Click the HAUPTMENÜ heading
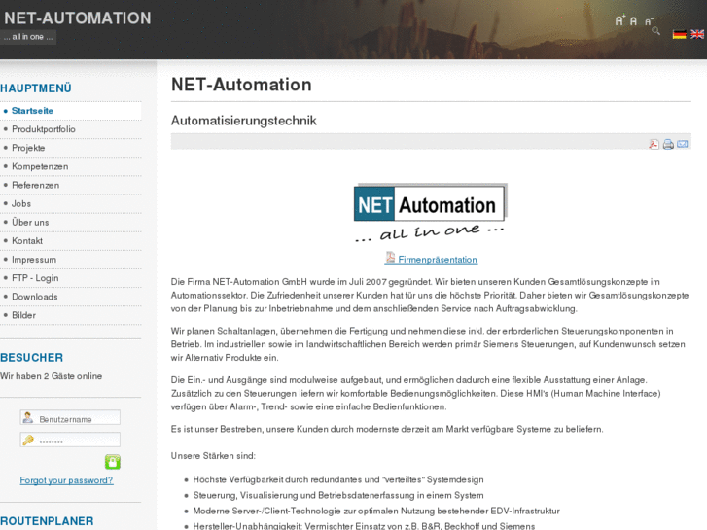This screenshot has width=707, height=530. [36, 88]
